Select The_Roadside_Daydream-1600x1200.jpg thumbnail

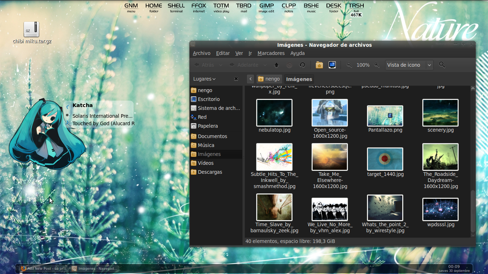440,157
